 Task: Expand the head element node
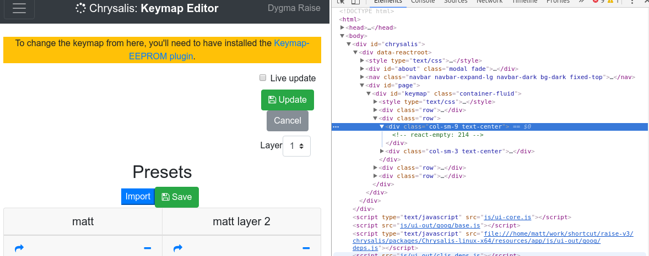[x=342, y=27]
